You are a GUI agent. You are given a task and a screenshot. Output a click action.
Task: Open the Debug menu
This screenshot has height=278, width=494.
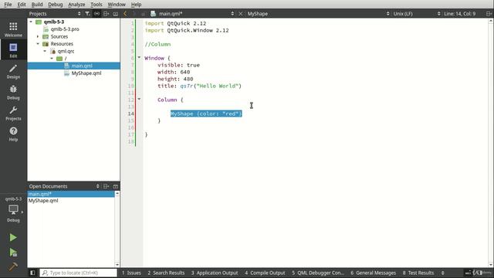point(55,5)
